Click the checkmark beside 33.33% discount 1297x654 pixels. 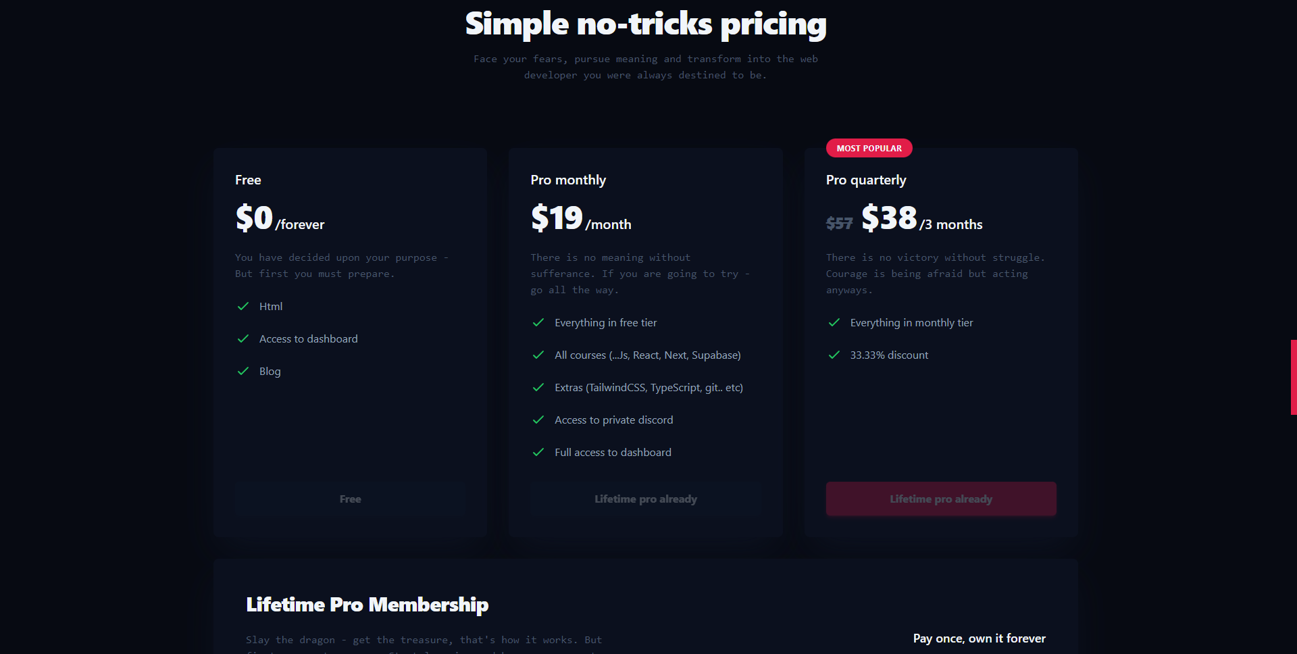(834, 355)
